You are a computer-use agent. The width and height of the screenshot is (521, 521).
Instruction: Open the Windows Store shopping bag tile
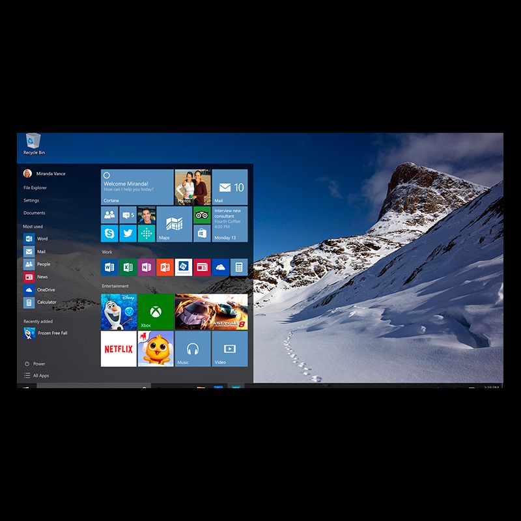[202, 233]
